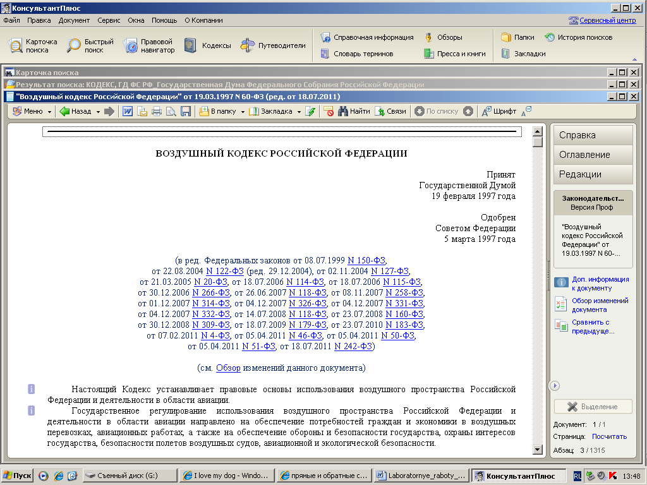Collapse right panel with round arrow
647x485 pixels.
point(555,386)
